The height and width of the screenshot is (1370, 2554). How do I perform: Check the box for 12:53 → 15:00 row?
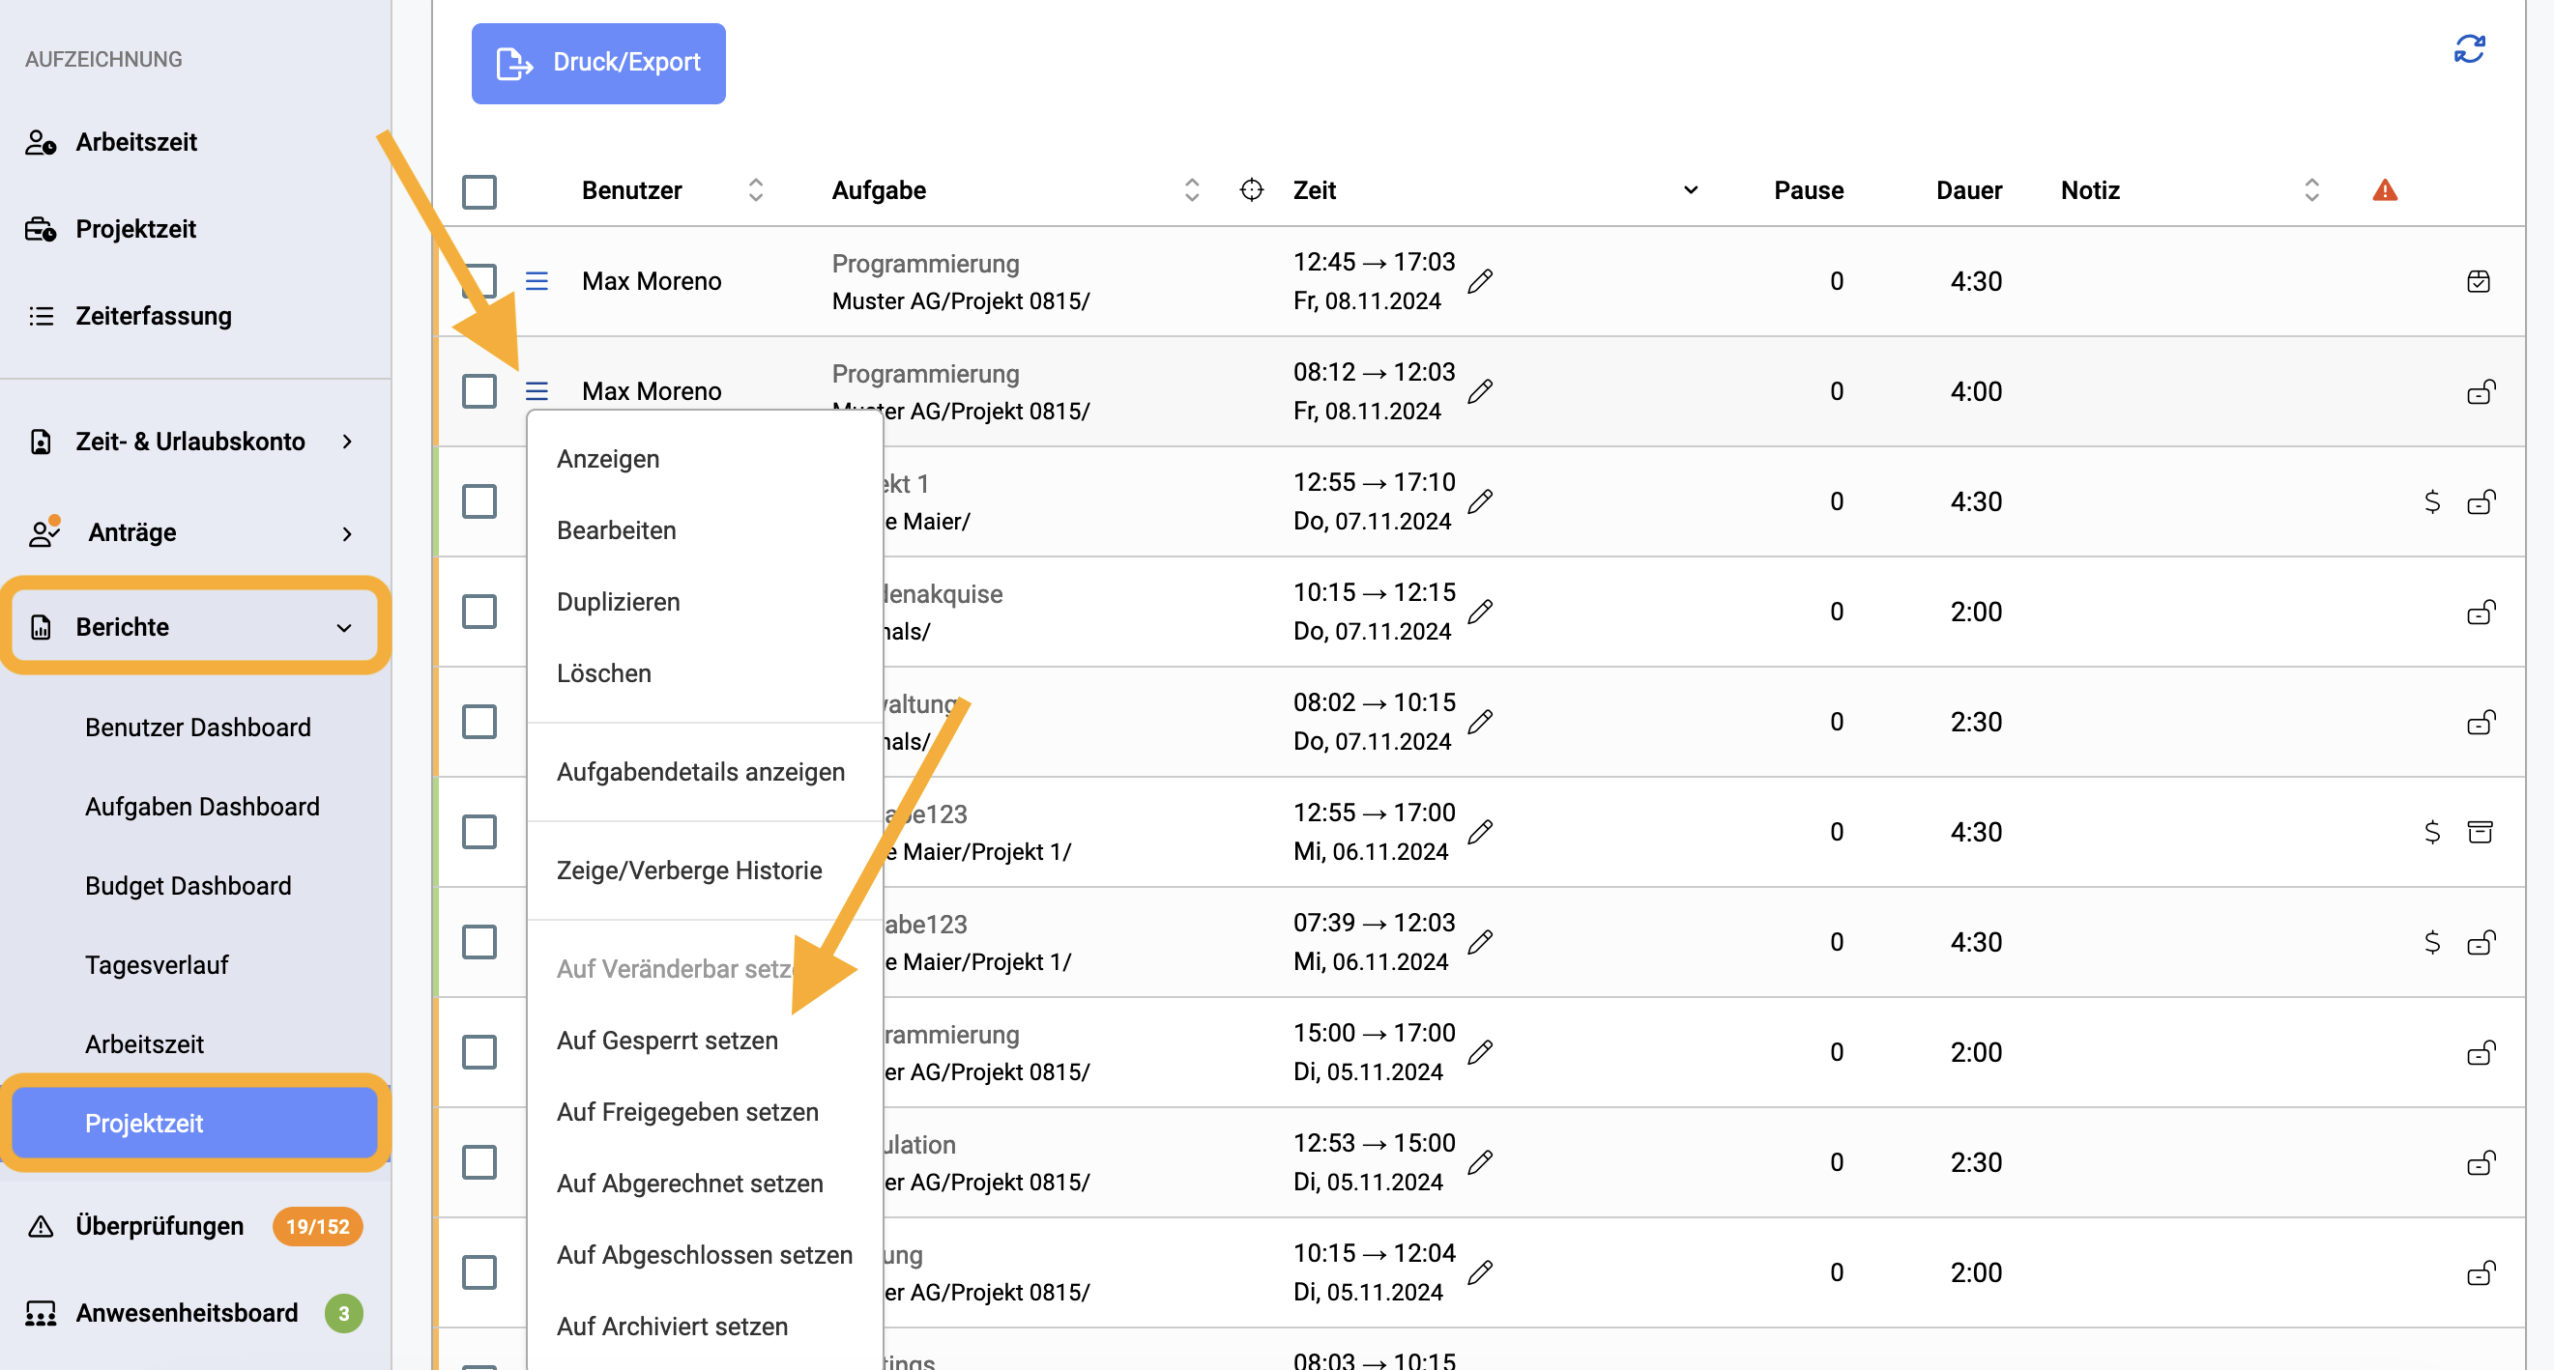(479, 1161)
